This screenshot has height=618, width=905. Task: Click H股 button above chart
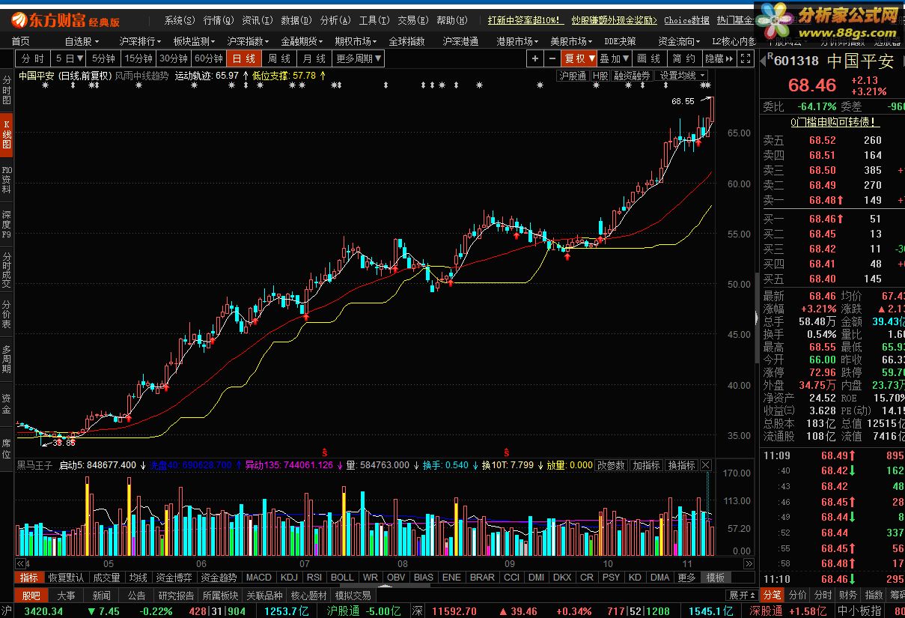[600, 76]
